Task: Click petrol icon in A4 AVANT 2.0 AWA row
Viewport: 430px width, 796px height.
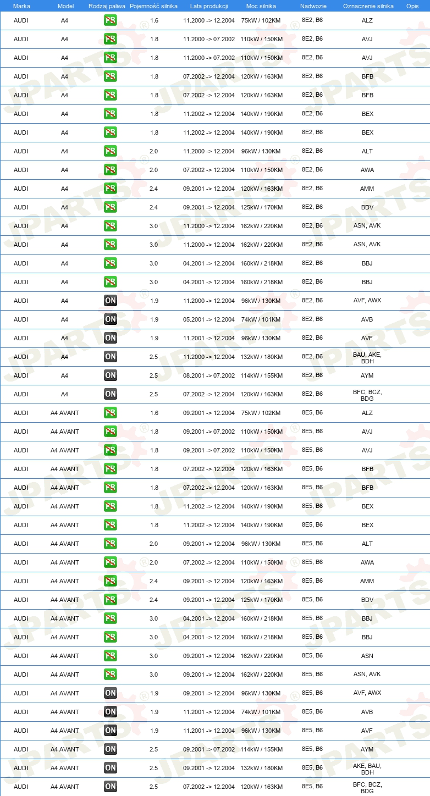Action: tap(111, 562)
